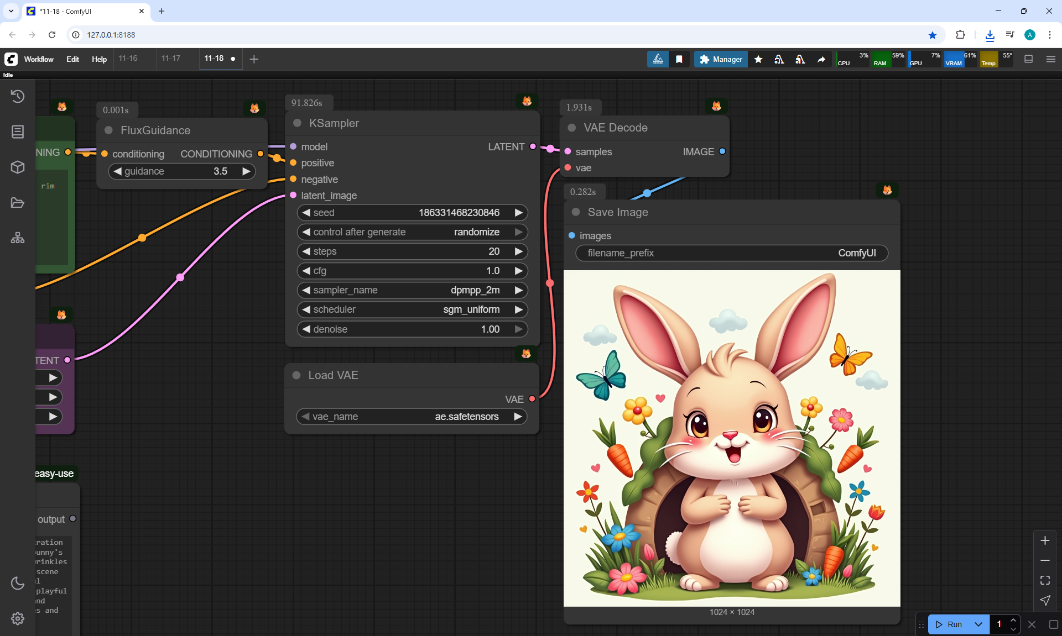Click the star icon next to Manager
1062x636 pixels.
point(758,59)
